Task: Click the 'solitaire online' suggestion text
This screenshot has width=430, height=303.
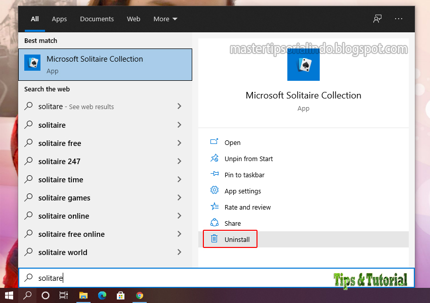Action: tap(64, 216)
